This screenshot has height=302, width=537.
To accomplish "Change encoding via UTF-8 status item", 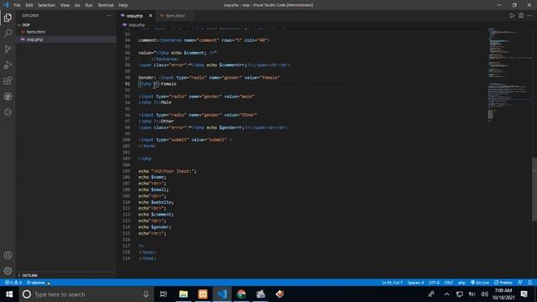I will (x=434, y=283).
